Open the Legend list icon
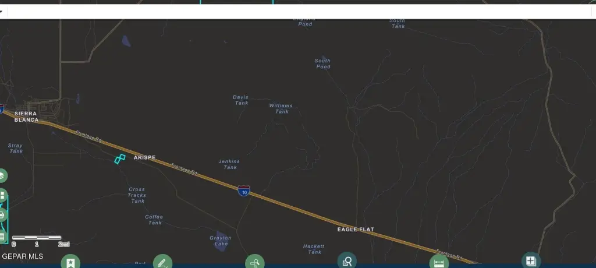Viewport: 596px width, 268px height. click(x=2, y=236)
